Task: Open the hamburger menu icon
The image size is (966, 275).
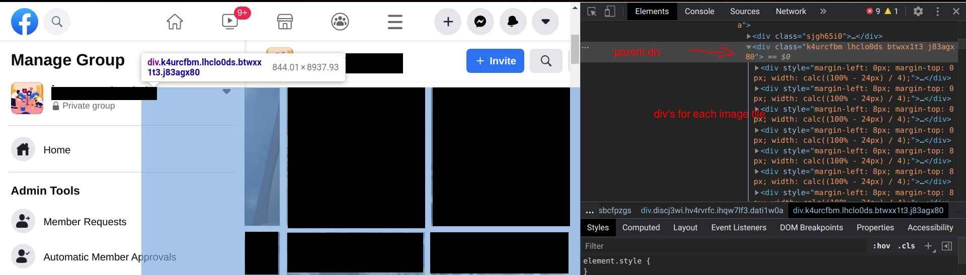Action: tap(395, 22)
